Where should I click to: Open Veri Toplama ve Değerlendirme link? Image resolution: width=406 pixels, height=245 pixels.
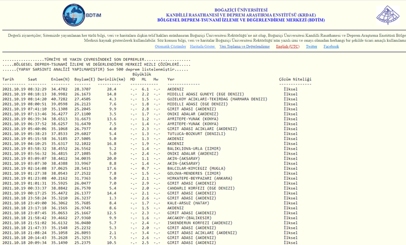[244, 47]
